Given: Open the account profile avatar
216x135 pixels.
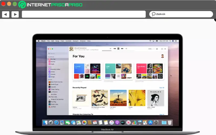Looking at the screenshot, I should tap(163, 56).
